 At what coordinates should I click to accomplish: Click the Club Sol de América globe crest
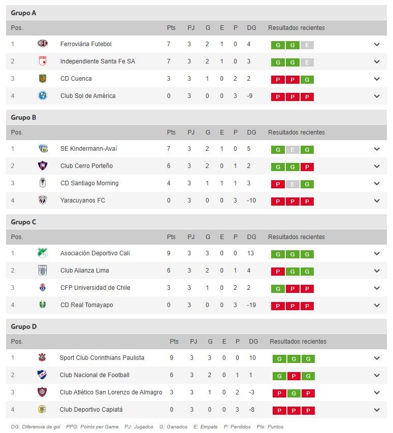42,96
